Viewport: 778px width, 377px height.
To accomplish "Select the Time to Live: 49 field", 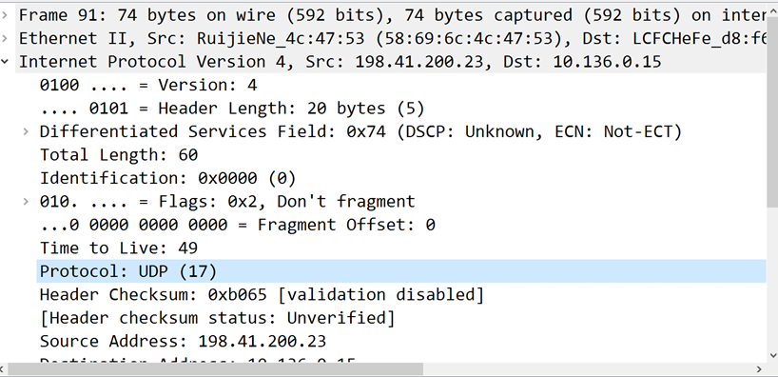I will point(119,248).
